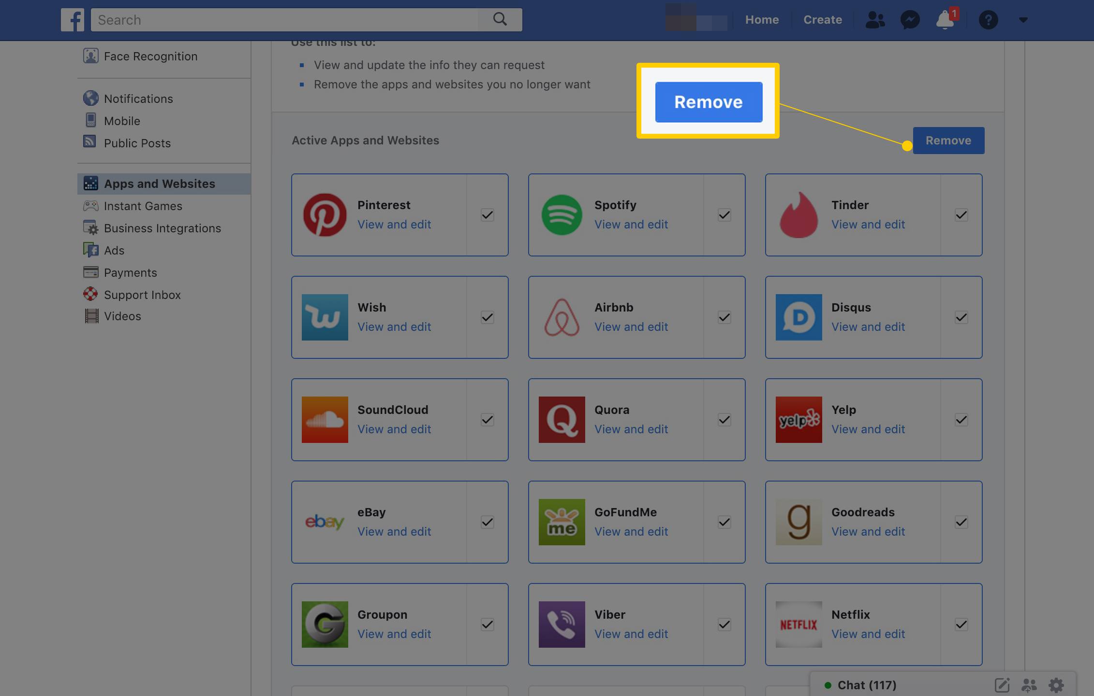The width and height of the screenshot is (1094, 696).
Task: Click the dark blue Remove button
Action: point(948,141)
